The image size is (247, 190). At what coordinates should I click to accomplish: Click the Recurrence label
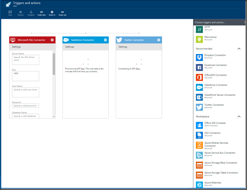click(x=210, y=37)
